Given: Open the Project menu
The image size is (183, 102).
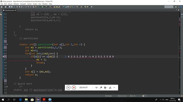Looking at the screenshot, I should [35, 4].
